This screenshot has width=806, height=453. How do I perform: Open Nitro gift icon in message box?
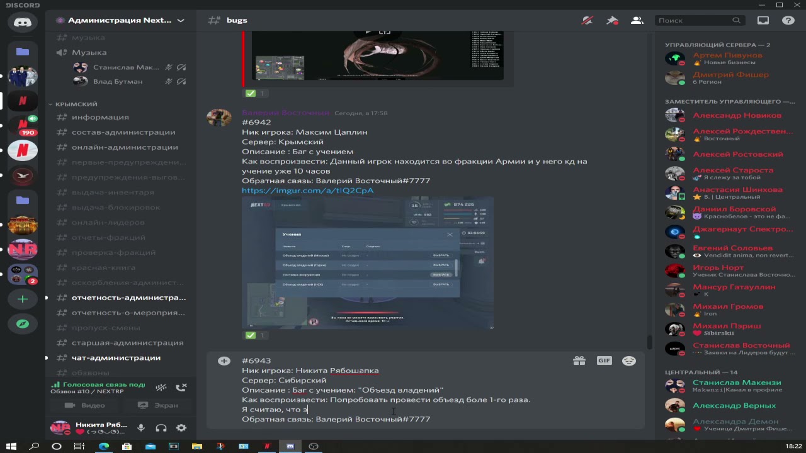pos(579,361)
